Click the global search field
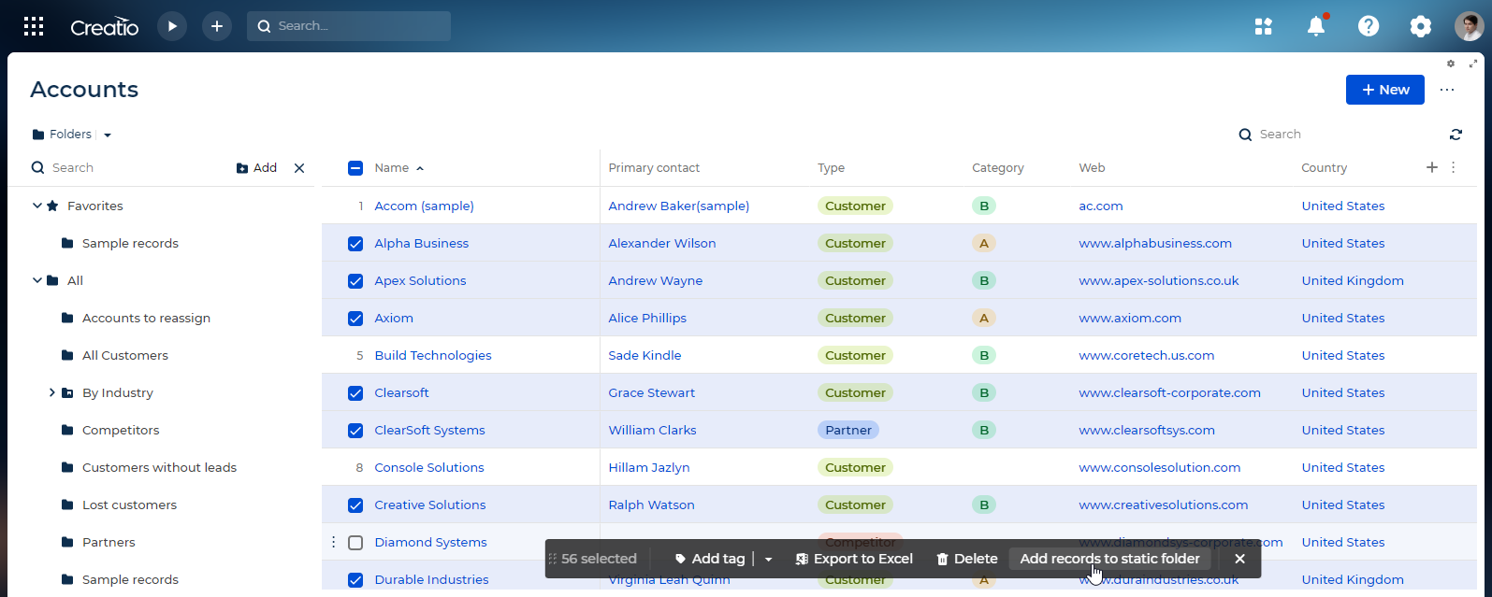This screenshot has height=597, width=1492. point(349,26)
